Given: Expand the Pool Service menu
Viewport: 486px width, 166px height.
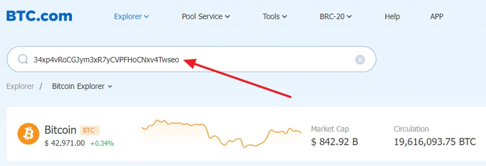Looking at the screenshot, I should (x=206, y=16).
